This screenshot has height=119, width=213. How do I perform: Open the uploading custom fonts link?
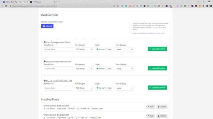156,33
